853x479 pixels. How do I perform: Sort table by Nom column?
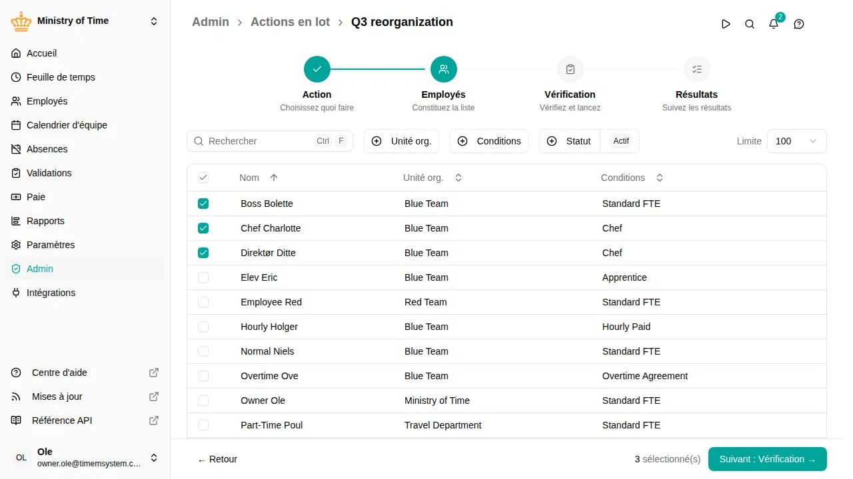[x=259, y=178]
